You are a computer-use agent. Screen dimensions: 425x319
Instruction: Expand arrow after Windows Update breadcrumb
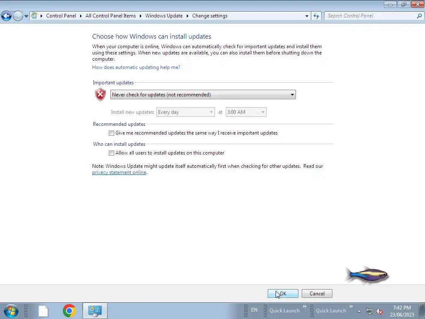187,16
